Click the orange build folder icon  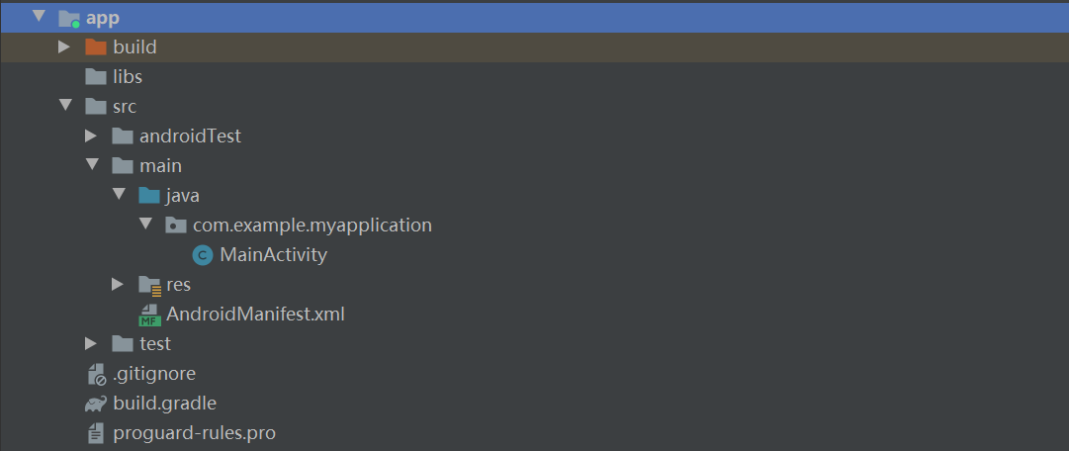tap(96, 46)
